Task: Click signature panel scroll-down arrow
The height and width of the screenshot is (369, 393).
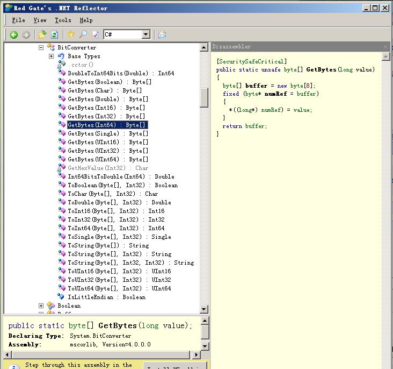Action: point(205,346)
